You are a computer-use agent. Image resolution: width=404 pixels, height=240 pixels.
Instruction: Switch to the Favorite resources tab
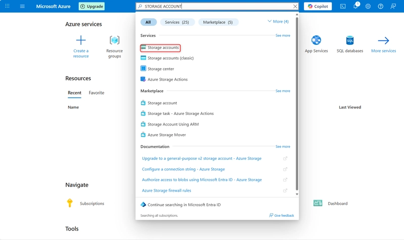[x=96, y=93]
